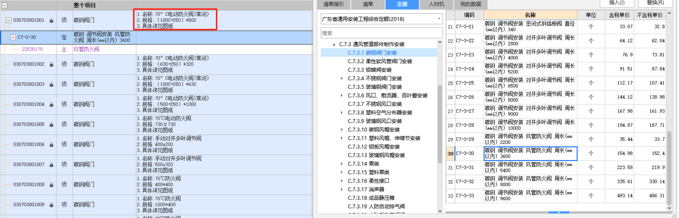This screenshot has height=218, width=679.
Task: Collapse the C7-3-30 quota row
Action: click(13, 37)
